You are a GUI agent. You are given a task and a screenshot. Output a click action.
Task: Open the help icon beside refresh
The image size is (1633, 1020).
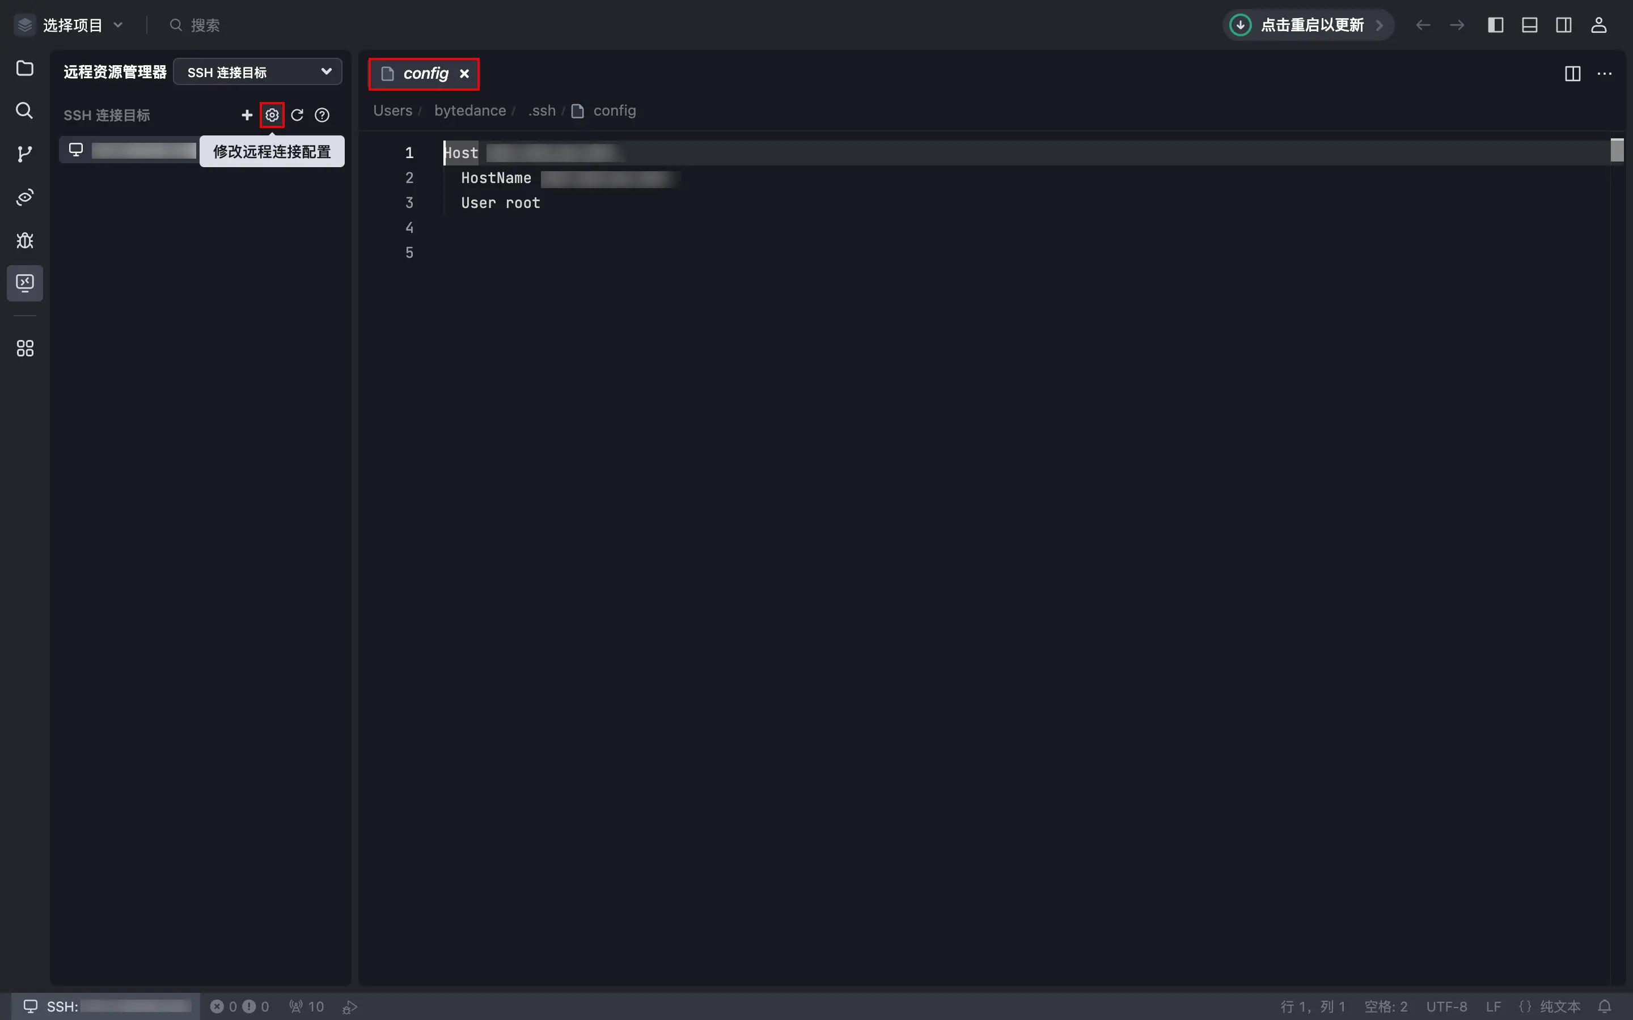[x=323, y=116]
